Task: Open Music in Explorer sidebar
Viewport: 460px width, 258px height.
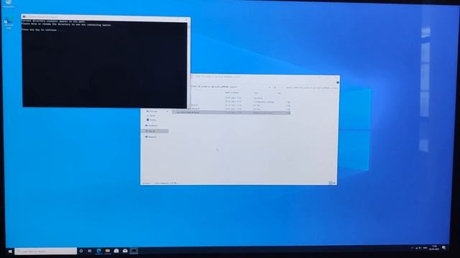Action: (152, 115)
